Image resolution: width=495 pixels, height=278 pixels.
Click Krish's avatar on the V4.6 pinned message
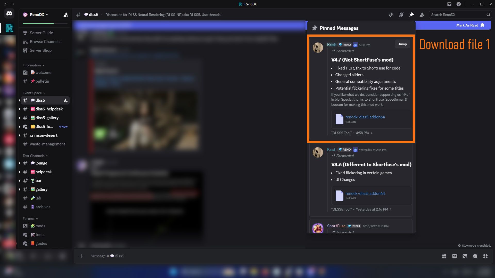click(x=318, y=152)
